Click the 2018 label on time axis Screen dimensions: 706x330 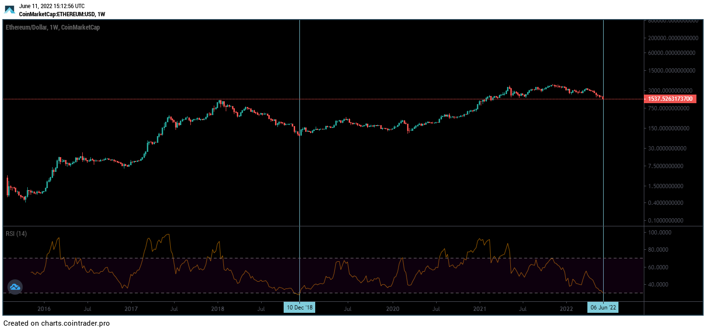218,308
